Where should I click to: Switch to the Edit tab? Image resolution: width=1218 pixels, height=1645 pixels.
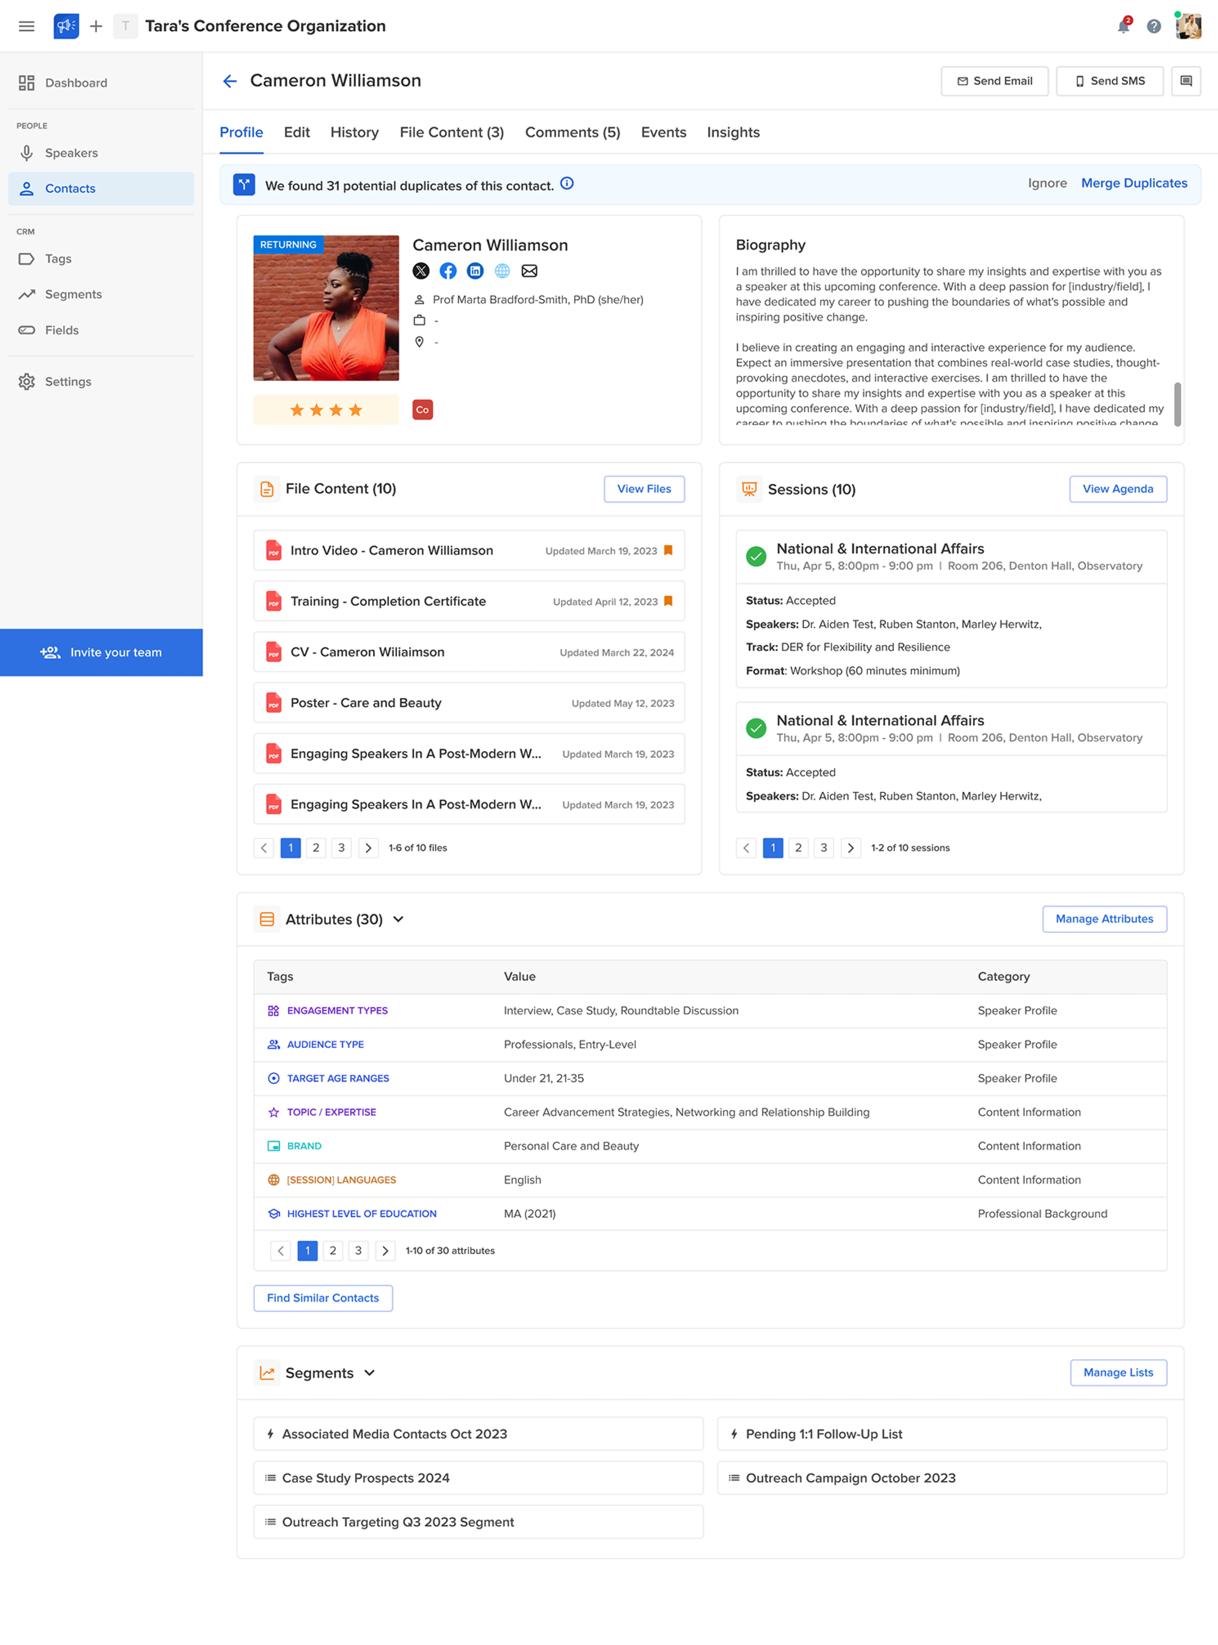point(296,133)
